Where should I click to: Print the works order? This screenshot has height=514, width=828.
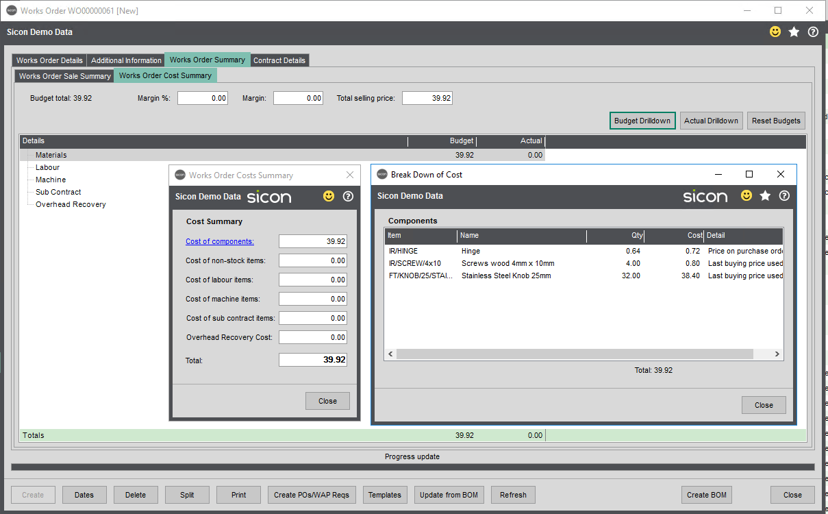point(238,495)
